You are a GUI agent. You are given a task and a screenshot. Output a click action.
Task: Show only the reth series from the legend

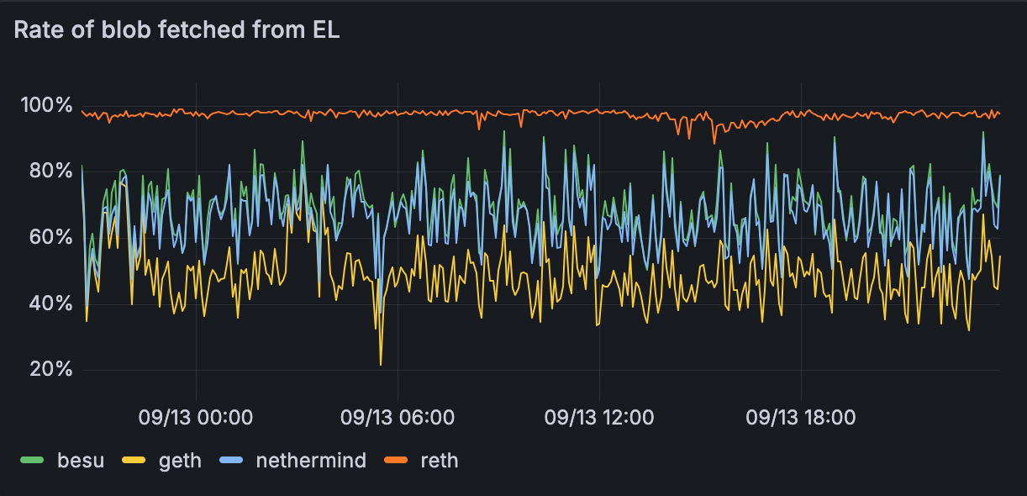440,460
